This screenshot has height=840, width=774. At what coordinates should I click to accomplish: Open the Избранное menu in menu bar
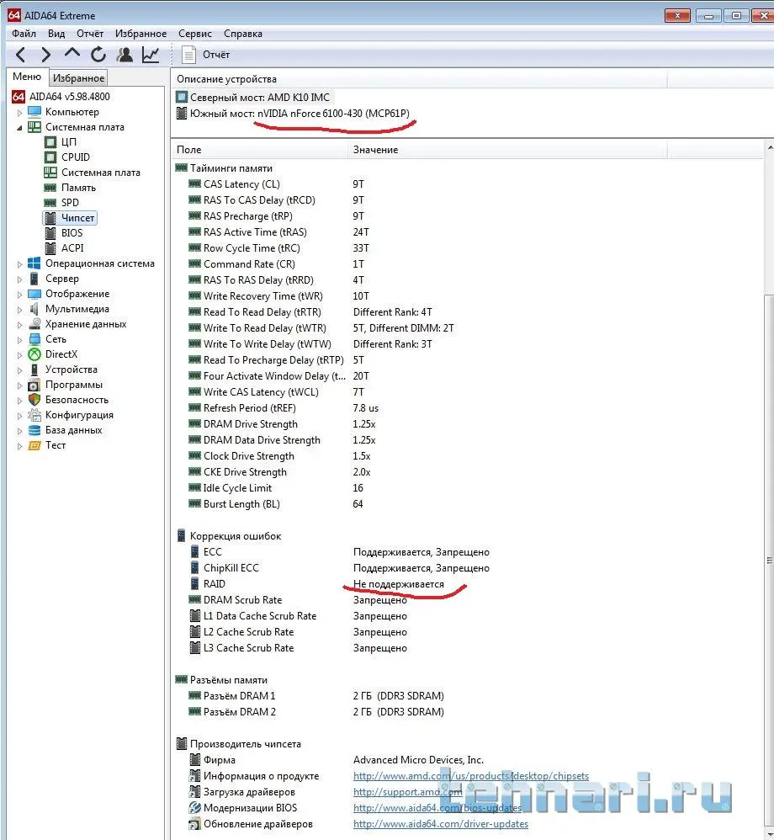tap(140, 33)
